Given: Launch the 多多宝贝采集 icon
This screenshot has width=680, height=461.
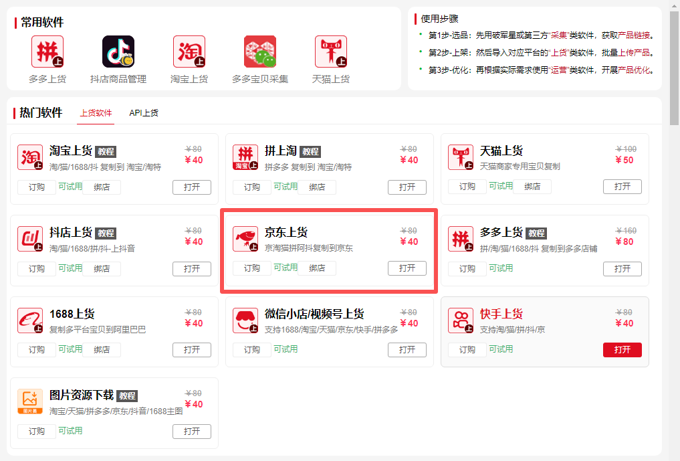Looking at the screenshot, I should [x=260, y=52].
